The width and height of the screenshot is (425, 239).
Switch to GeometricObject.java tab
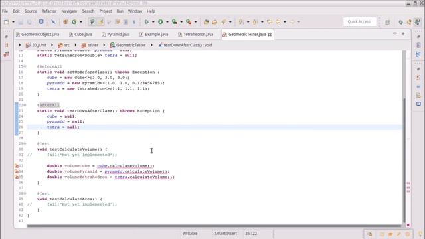[x=37, y=34]
